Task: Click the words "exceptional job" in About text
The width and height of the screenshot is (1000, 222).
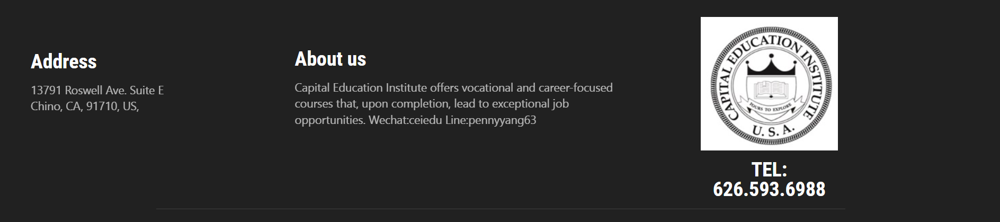Action: click(x=530, y=104)
